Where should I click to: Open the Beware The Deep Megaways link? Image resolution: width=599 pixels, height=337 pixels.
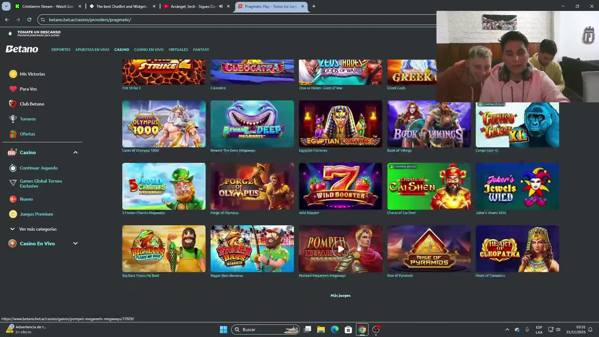[x=233, y=150]
